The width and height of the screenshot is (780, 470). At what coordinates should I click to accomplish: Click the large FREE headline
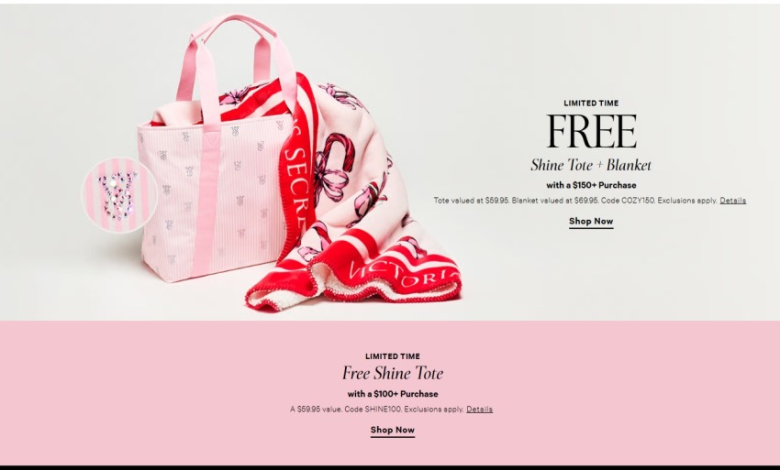tap(591, 132)
